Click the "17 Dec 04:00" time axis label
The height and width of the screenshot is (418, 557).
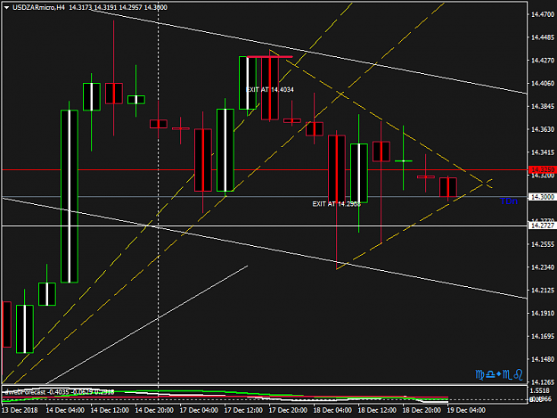pos(199,410)
